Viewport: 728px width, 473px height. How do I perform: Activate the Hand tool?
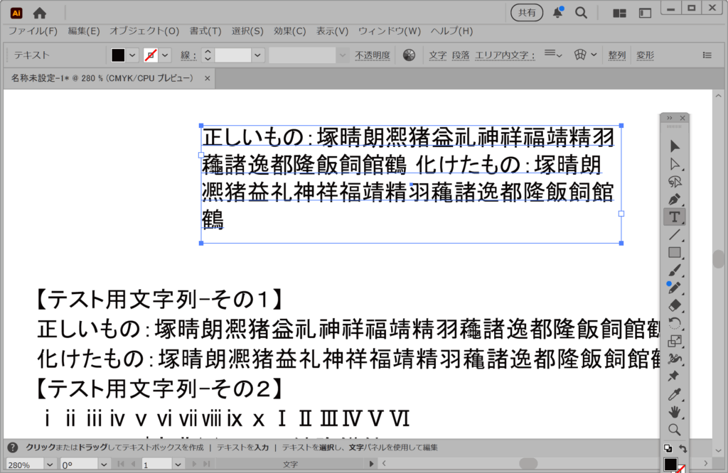(x=675, y=412)
